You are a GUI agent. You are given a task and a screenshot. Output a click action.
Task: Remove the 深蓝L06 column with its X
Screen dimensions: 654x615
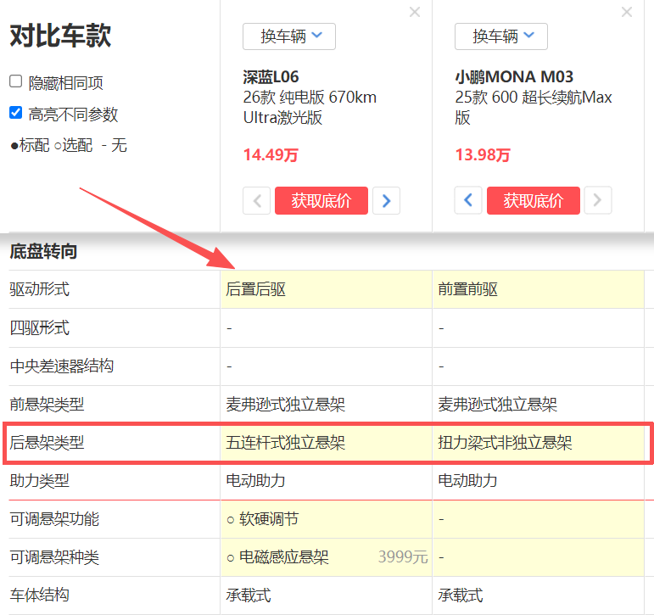[x=414, y=12]
